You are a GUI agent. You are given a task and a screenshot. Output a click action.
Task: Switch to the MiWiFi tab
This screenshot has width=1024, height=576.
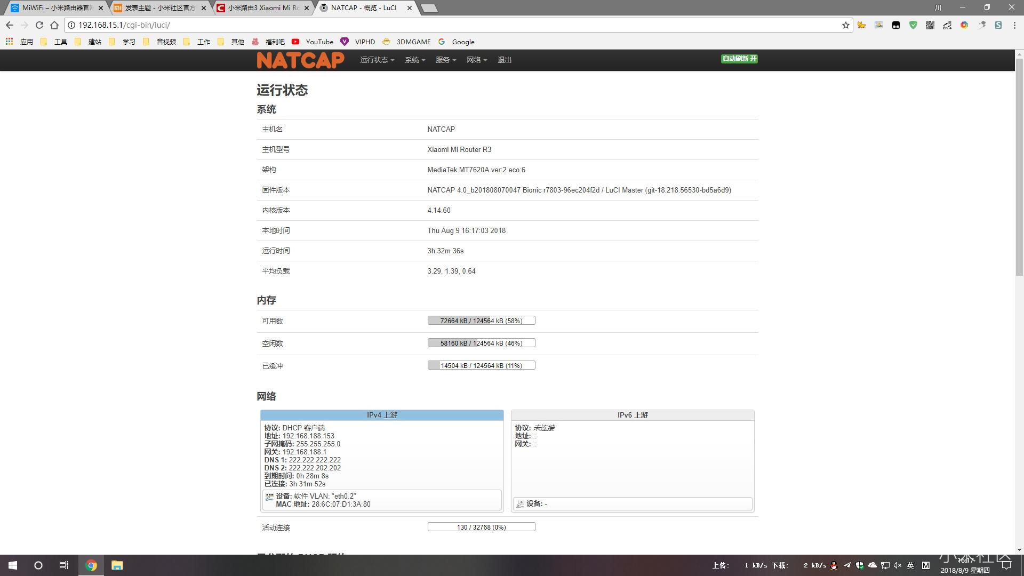pyautogui.click(x=53, y=8)
